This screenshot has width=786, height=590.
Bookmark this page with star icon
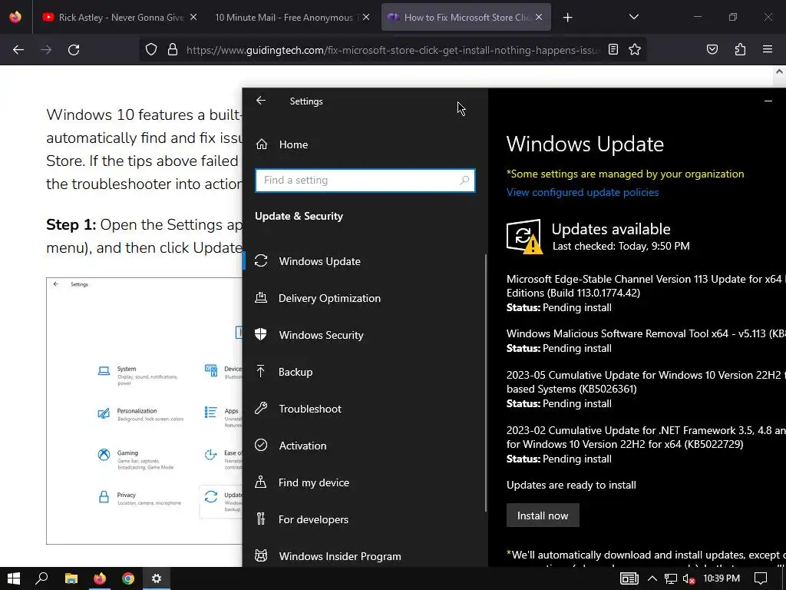[635, 50]
